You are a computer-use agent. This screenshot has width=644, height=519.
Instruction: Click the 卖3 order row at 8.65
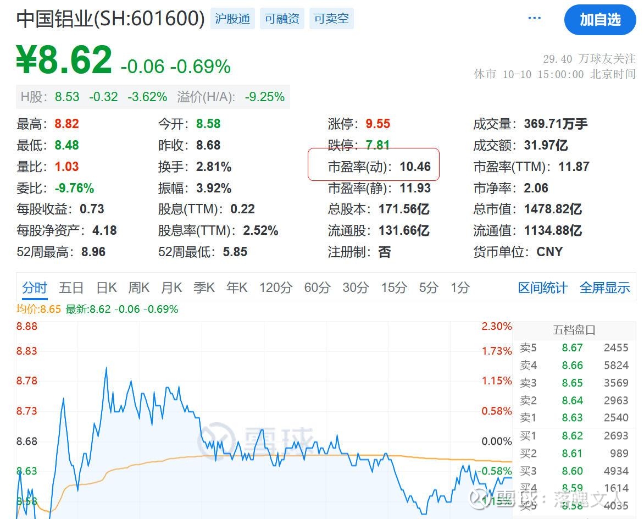pyautogui.click(x=574, y=383)
